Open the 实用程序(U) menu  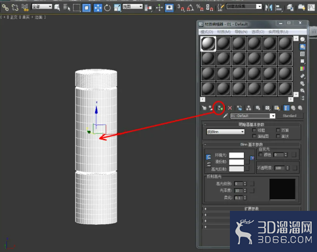[278, 32]
